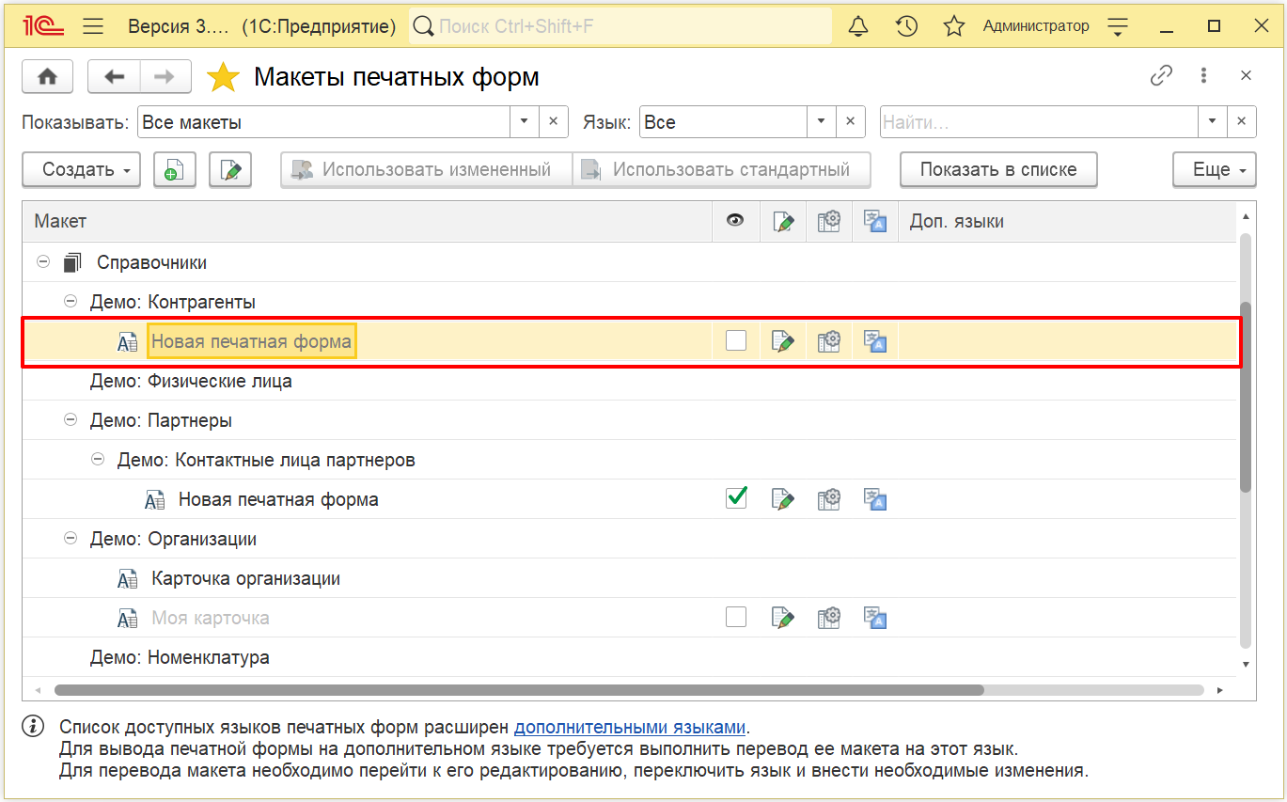Open the main hamburger menu
This screenshot has width=1287, height=802.
tap(93, 26)
